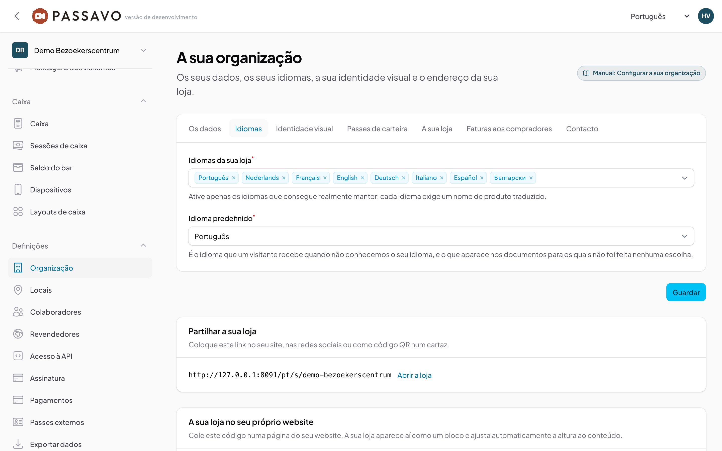
Task: Switch to the A sua loja tab
Action: 437,129
